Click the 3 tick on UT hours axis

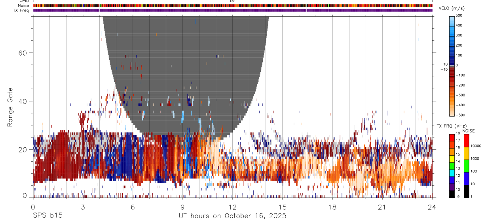point(83,207)
